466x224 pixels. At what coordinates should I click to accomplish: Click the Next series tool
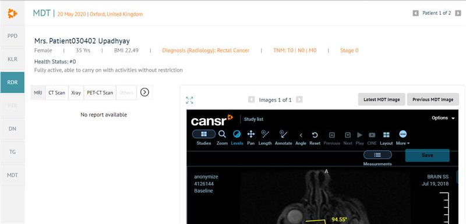tap(348, 138)
